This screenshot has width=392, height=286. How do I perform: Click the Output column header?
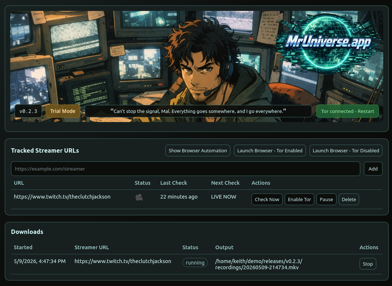224,247
